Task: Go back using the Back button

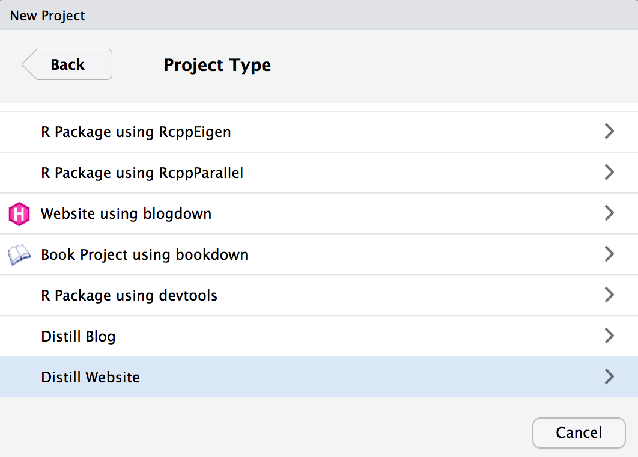Action: point(67,64)
